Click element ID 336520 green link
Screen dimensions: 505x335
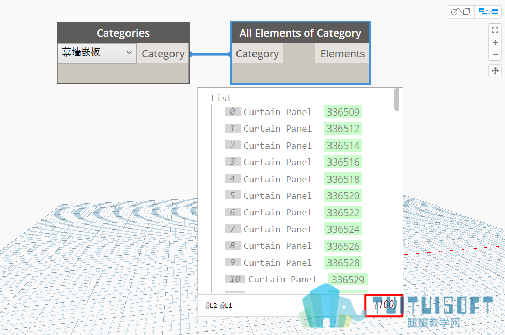tap(343, 196)
